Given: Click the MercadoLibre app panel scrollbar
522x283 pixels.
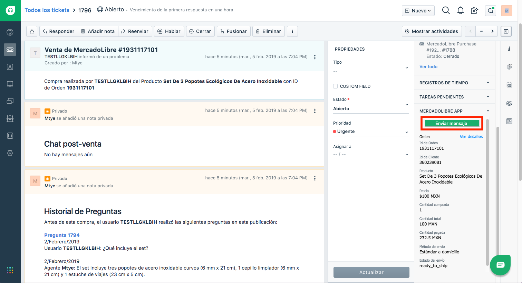Looking at the screenshot, I should (x=487, y=193).
